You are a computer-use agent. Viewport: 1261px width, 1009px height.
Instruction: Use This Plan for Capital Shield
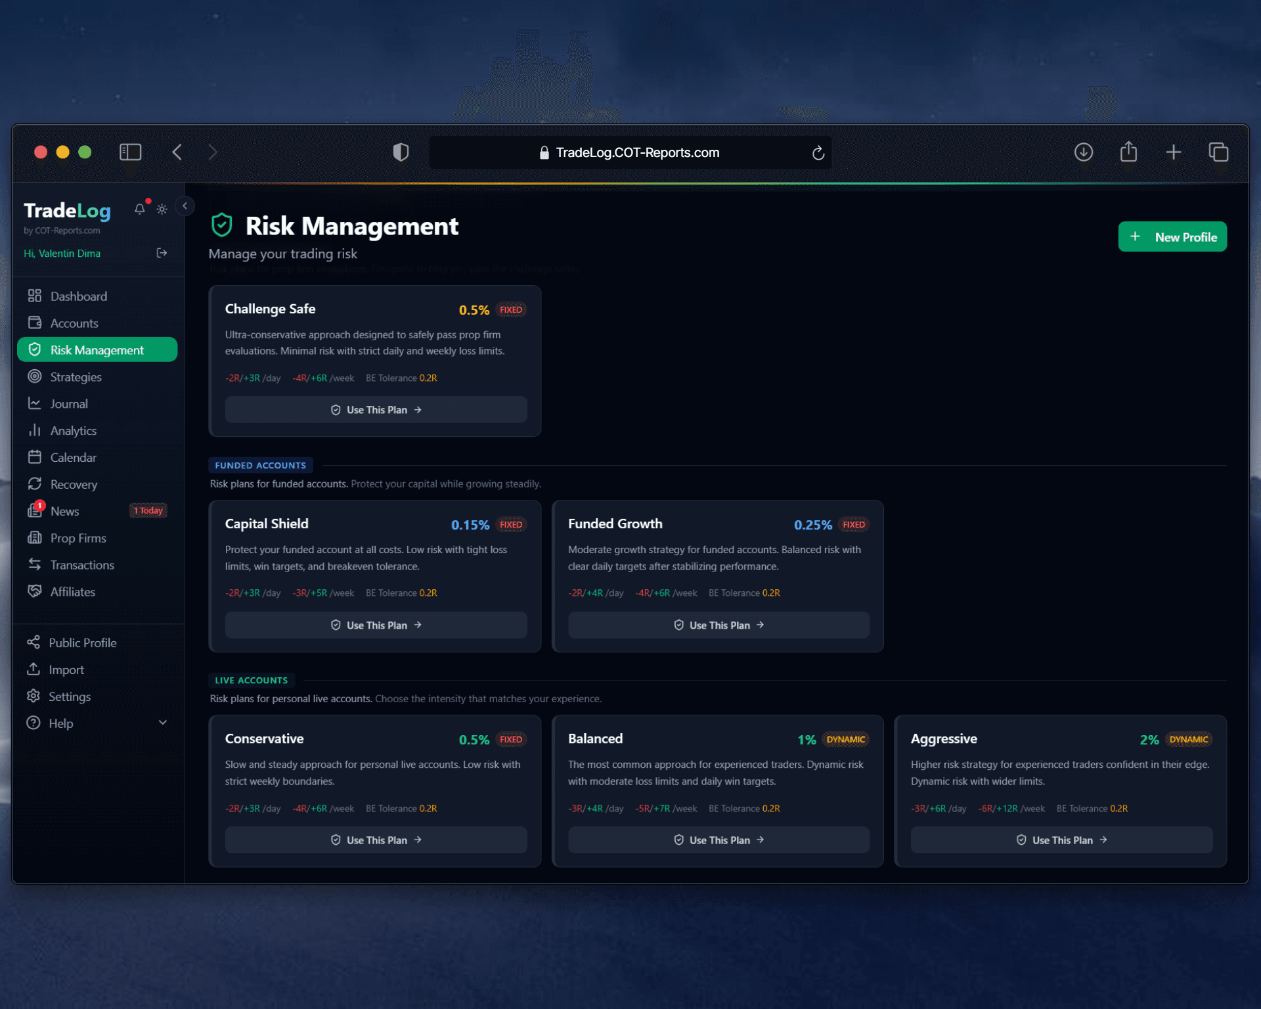tap(375, 625)
